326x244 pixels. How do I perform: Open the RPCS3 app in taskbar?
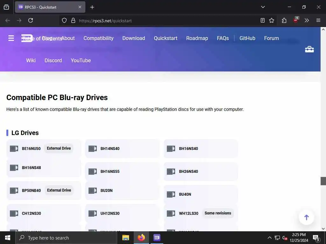[157, 238]
